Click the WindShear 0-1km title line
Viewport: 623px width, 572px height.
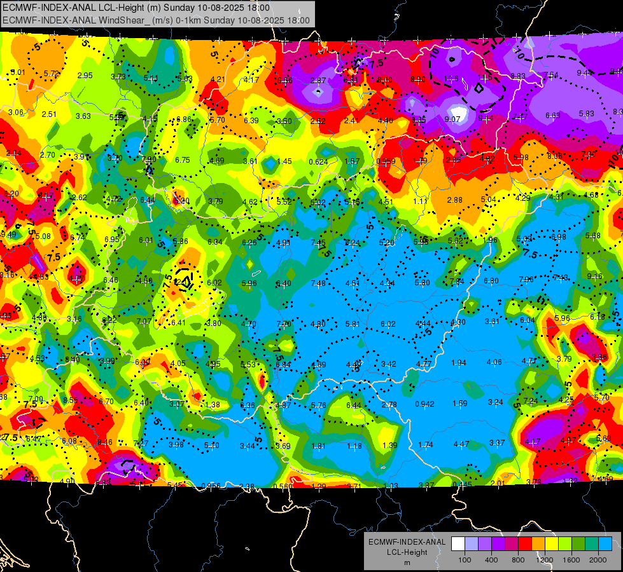[x=156, y=20]
